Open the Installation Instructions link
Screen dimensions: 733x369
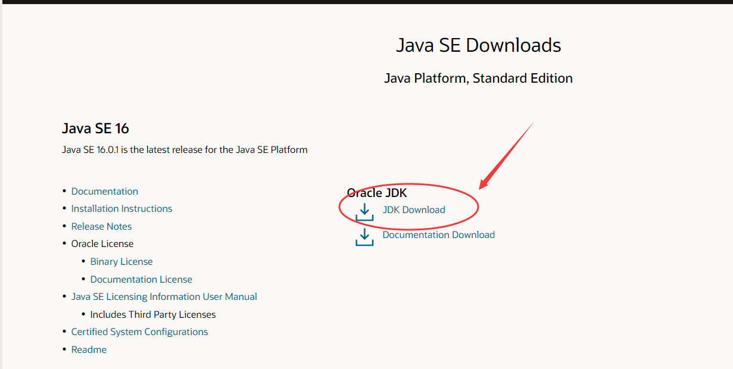click(122, 208)
